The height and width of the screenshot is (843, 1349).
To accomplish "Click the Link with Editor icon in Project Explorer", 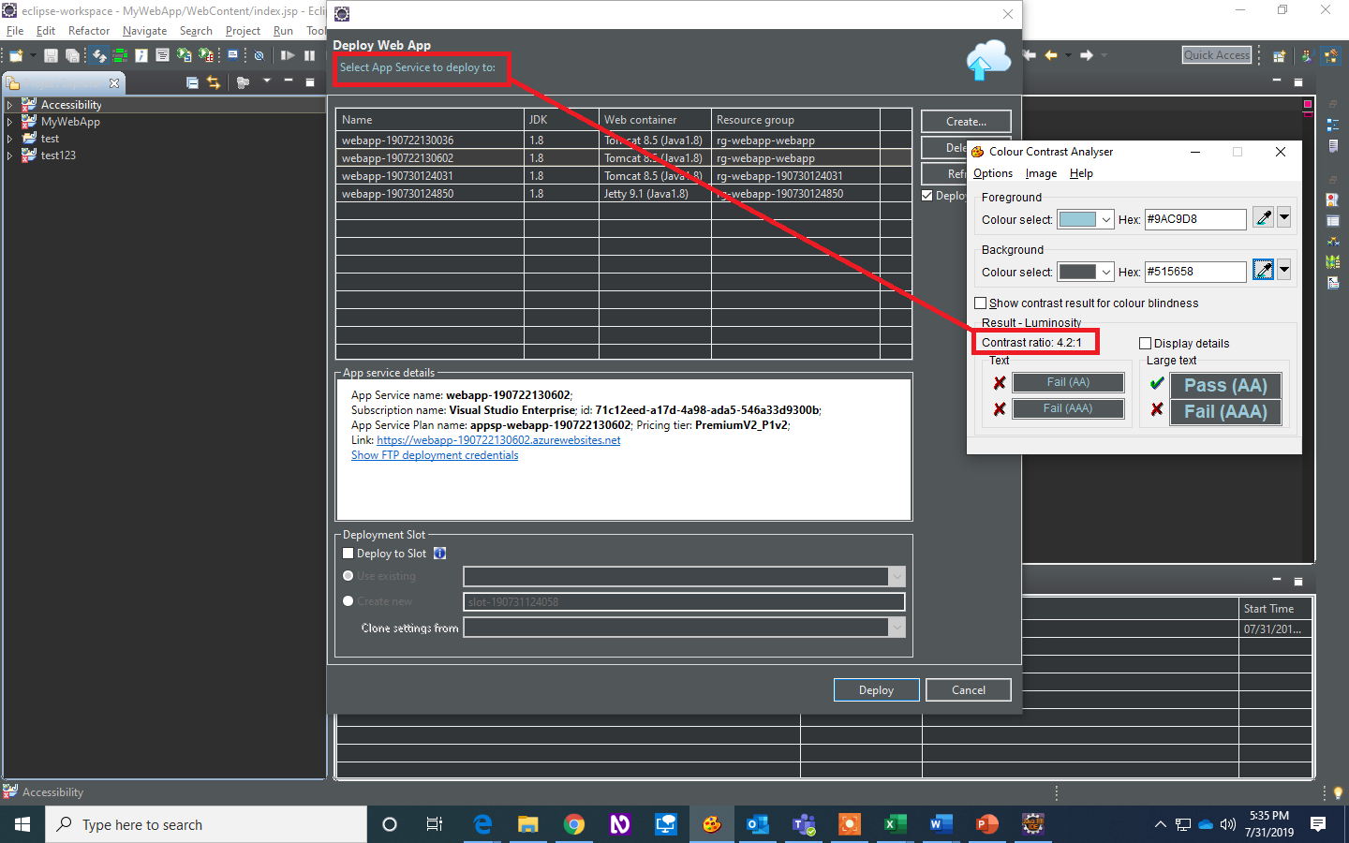I will click(x=214, y=81).
